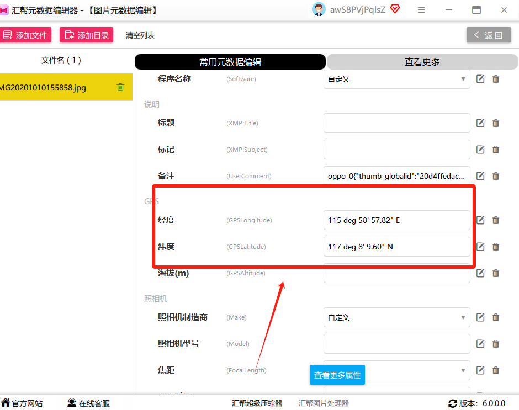Image resolution: width=519 pixels, height=410 pixels.
Task: Click edit icon for 备注 row
Action: [x=480, y=176]
